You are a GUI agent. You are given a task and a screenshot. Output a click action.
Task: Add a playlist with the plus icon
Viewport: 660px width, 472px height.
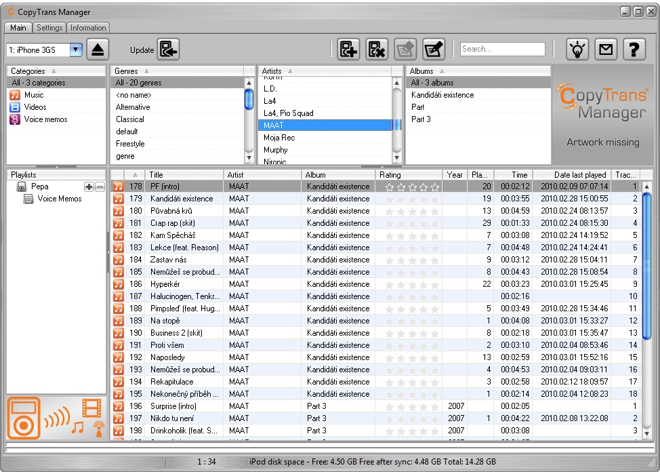click(x=89, y=186)
